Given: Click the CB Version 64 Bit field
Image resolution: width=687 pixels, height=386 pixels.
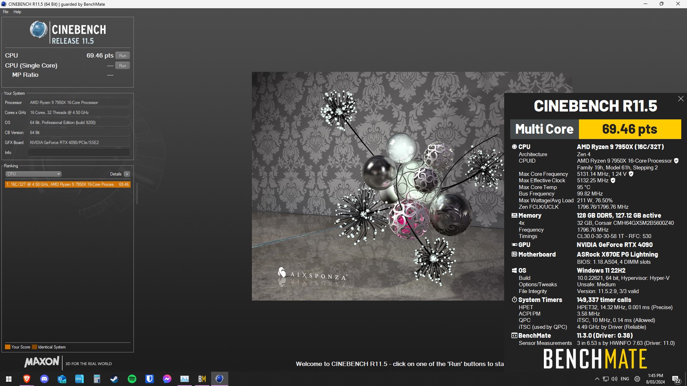Looking at the screenshot, I should coord(79,133).
